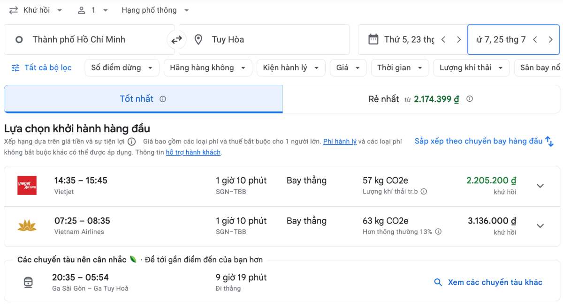Swap origin and destination airports

tap(177, 40)
